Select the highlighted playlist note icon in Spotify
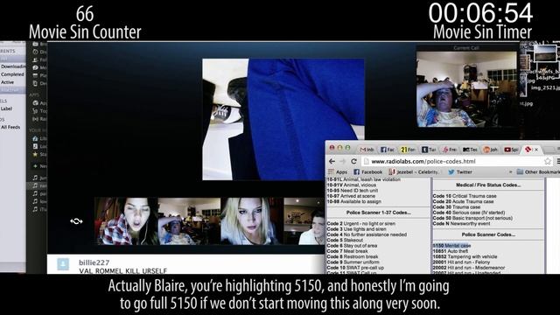 point(35,185)
